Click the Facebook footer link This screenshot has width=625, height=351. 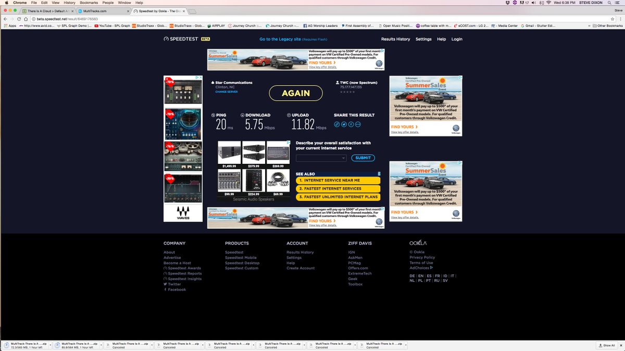click(x=174, y=290)
